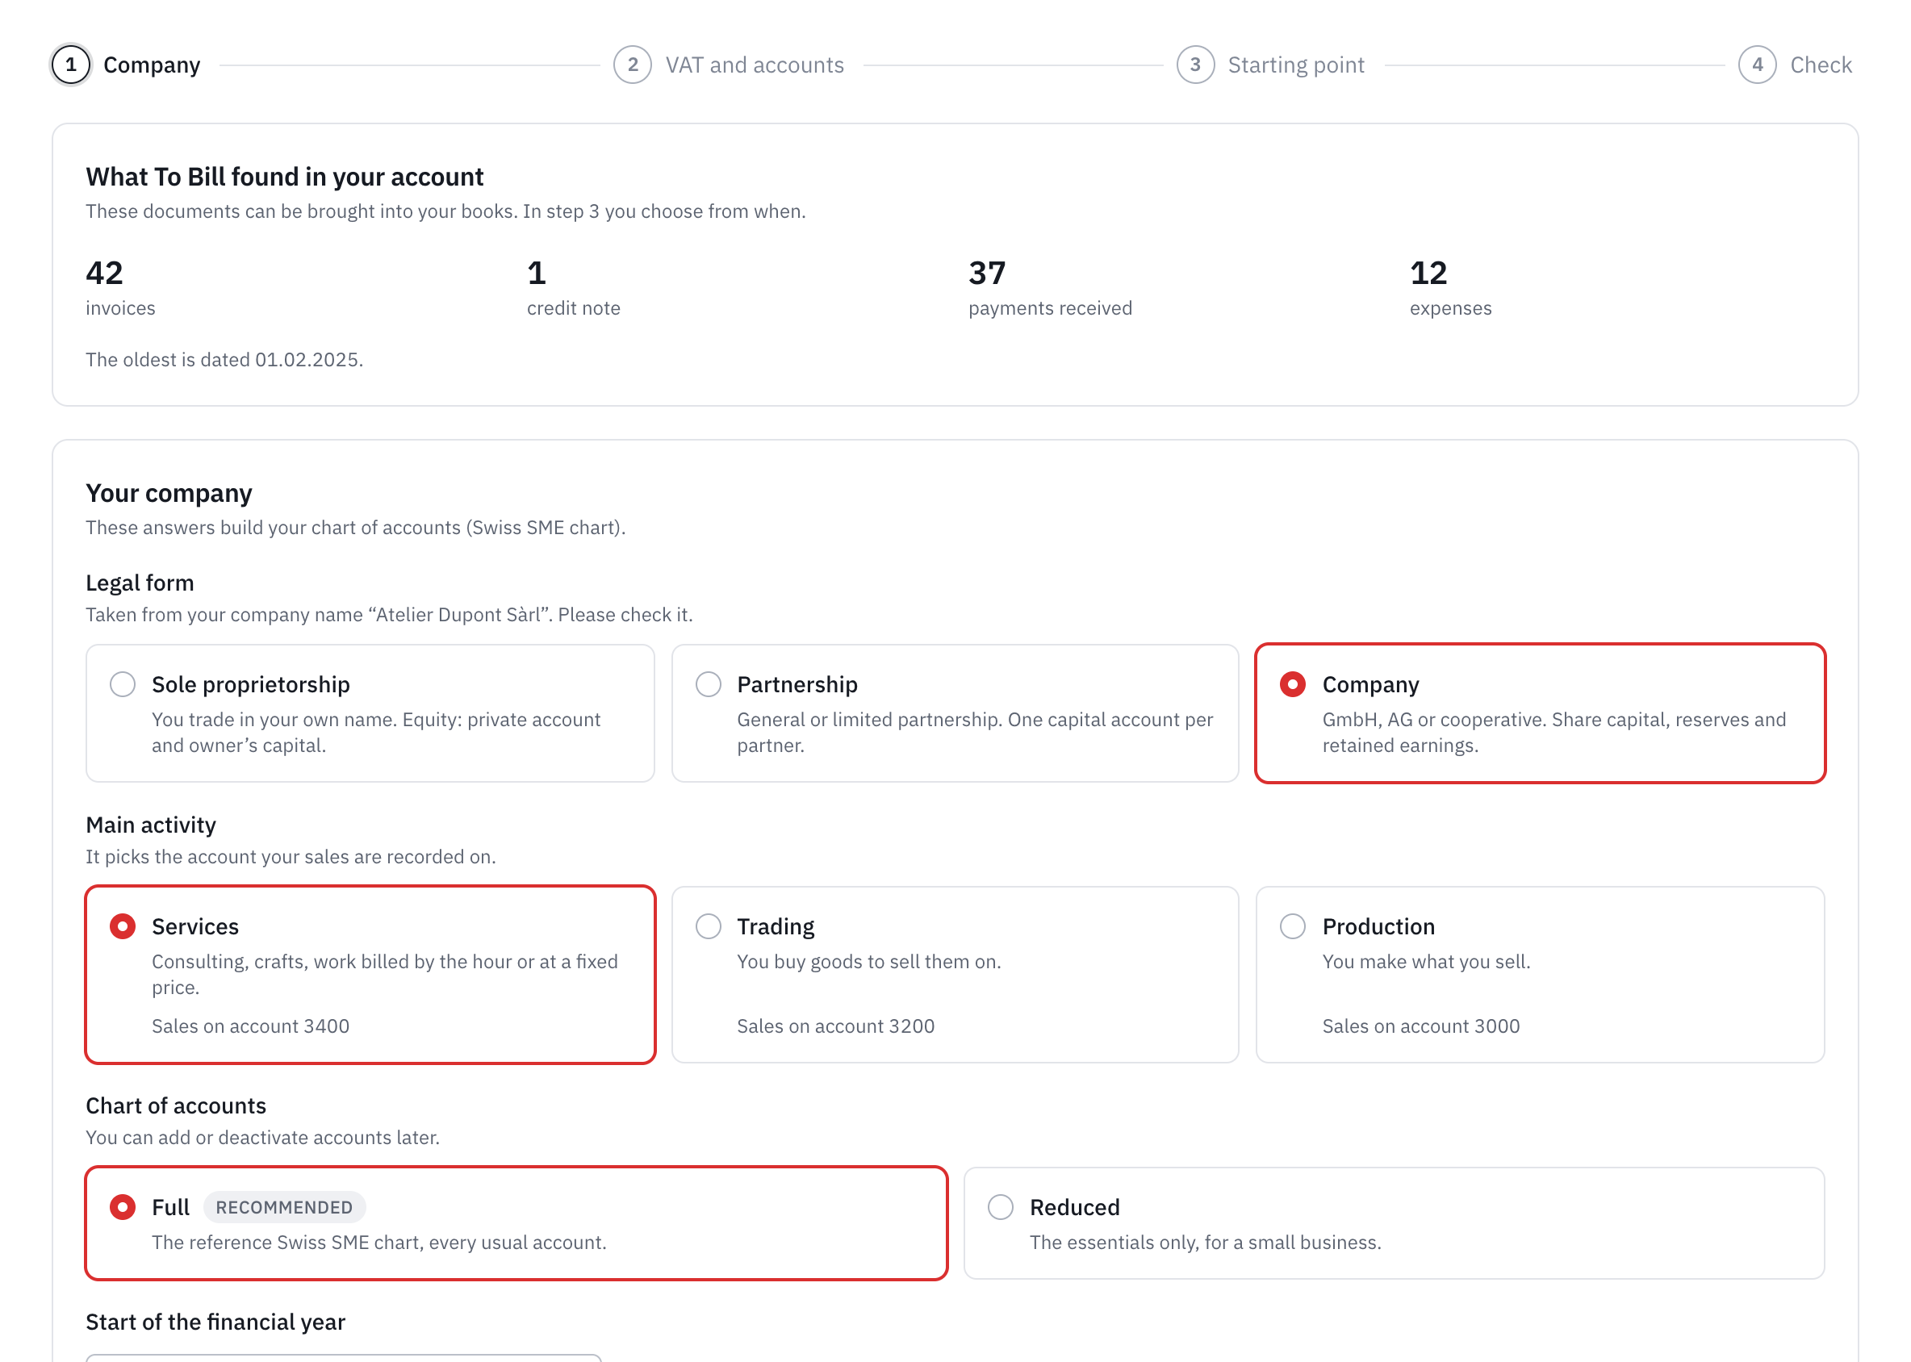Screen dimensions: 1911x1362
Task: Click 'Start of the financial year' label
Action: 215,1322
